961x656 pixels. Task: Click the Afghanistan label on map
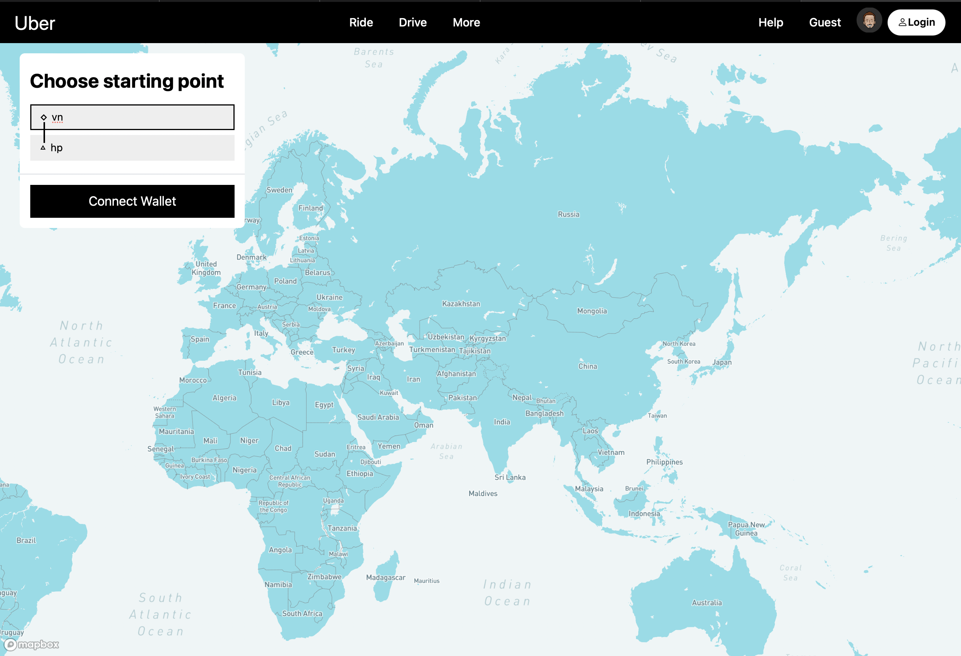(456, 374)
